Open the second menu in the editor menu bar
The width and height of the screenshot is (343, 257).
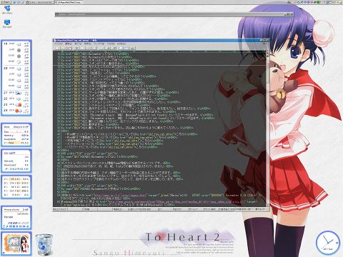[x=69, y=44]
